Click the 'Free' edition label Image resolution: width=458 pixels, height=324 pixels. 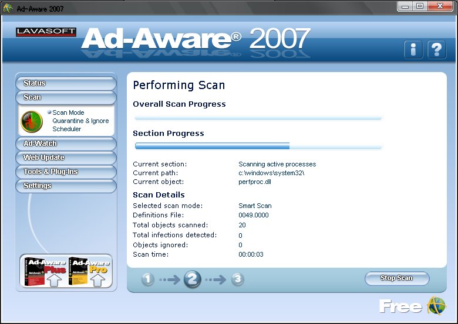coord(400,306)
